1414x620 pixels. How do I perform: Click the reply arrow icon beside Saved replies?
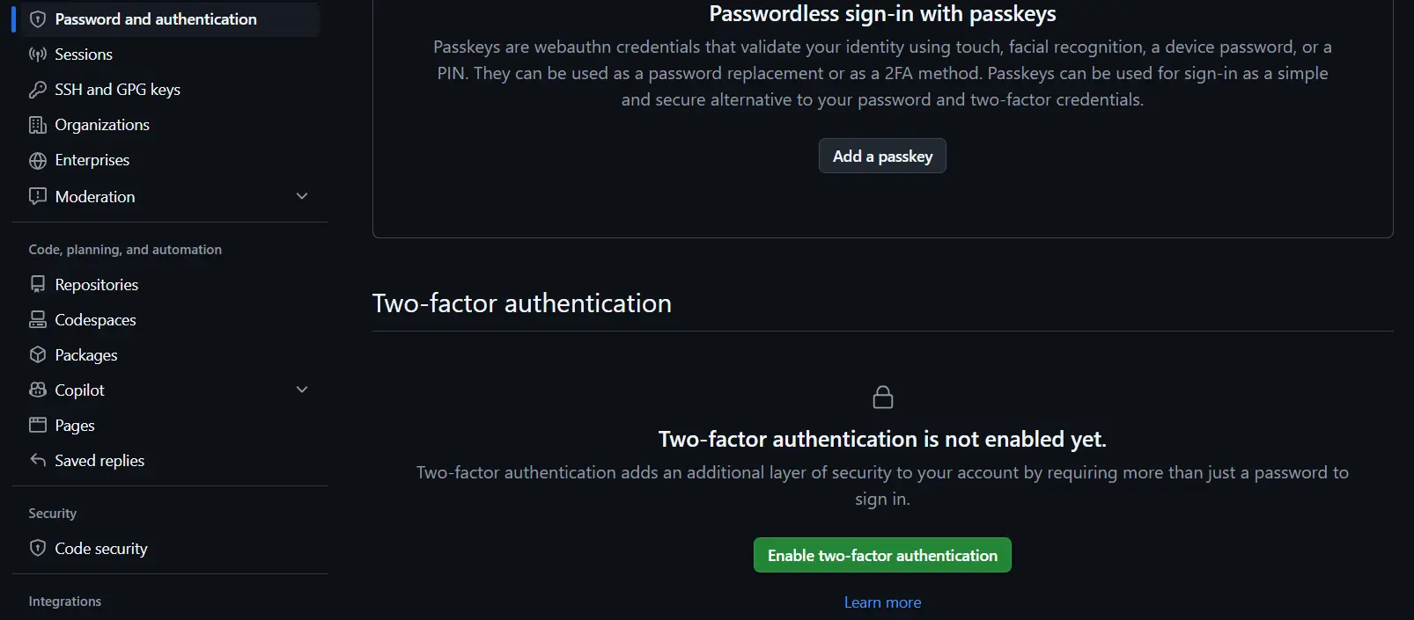pos(38,460)
